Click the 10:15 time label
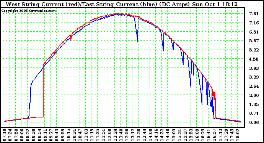264x143 pixels. [x=68, y=135]
